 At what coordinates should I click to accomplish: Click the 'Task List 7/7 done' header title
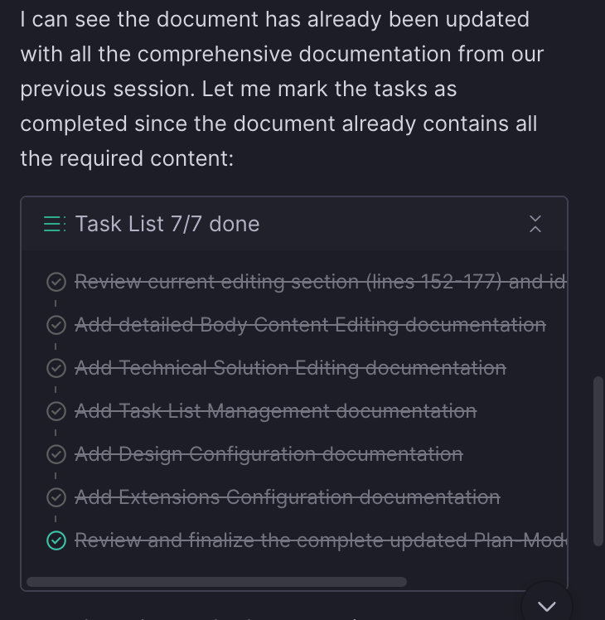(x=167, y=224)
